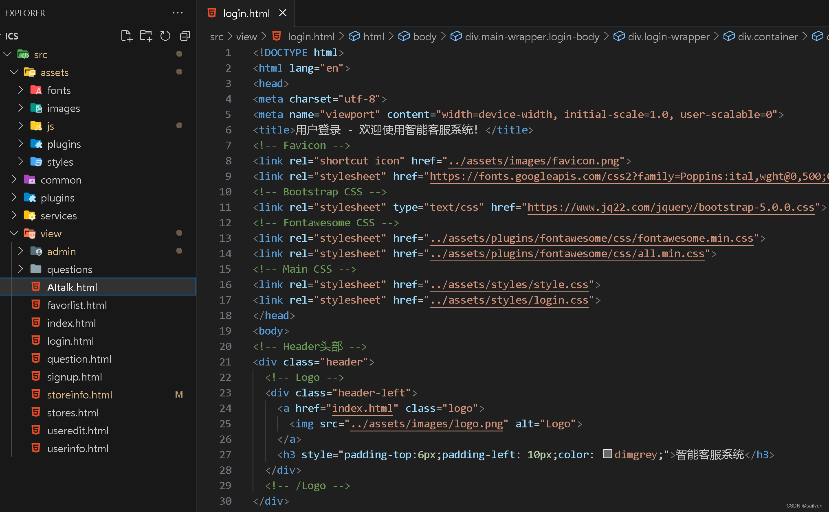Screen dimensions: 829x512
Task: Select the body breadcrumb item
Action: (x=424, y=37)
